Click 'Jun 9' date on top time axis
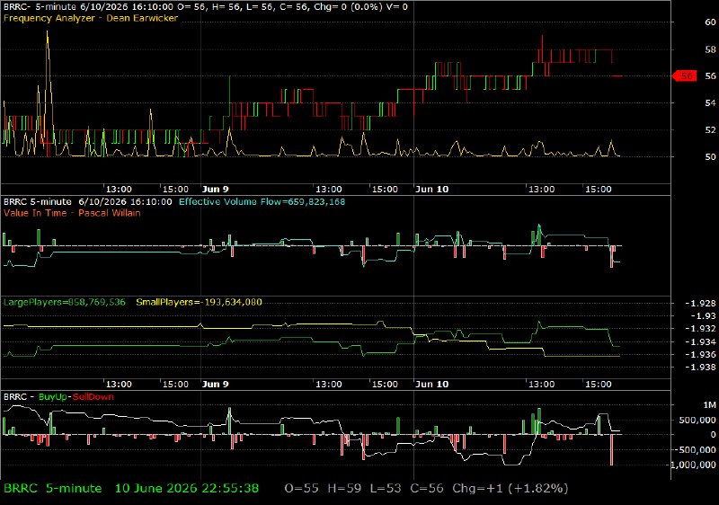 [x=216, y=190]
